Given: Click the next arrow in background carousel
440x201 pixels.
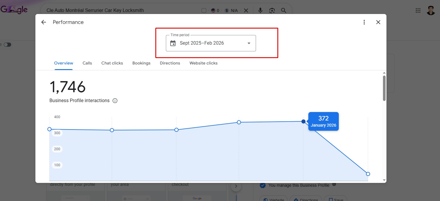Looking at the screenshot, I should click(236, 186).
